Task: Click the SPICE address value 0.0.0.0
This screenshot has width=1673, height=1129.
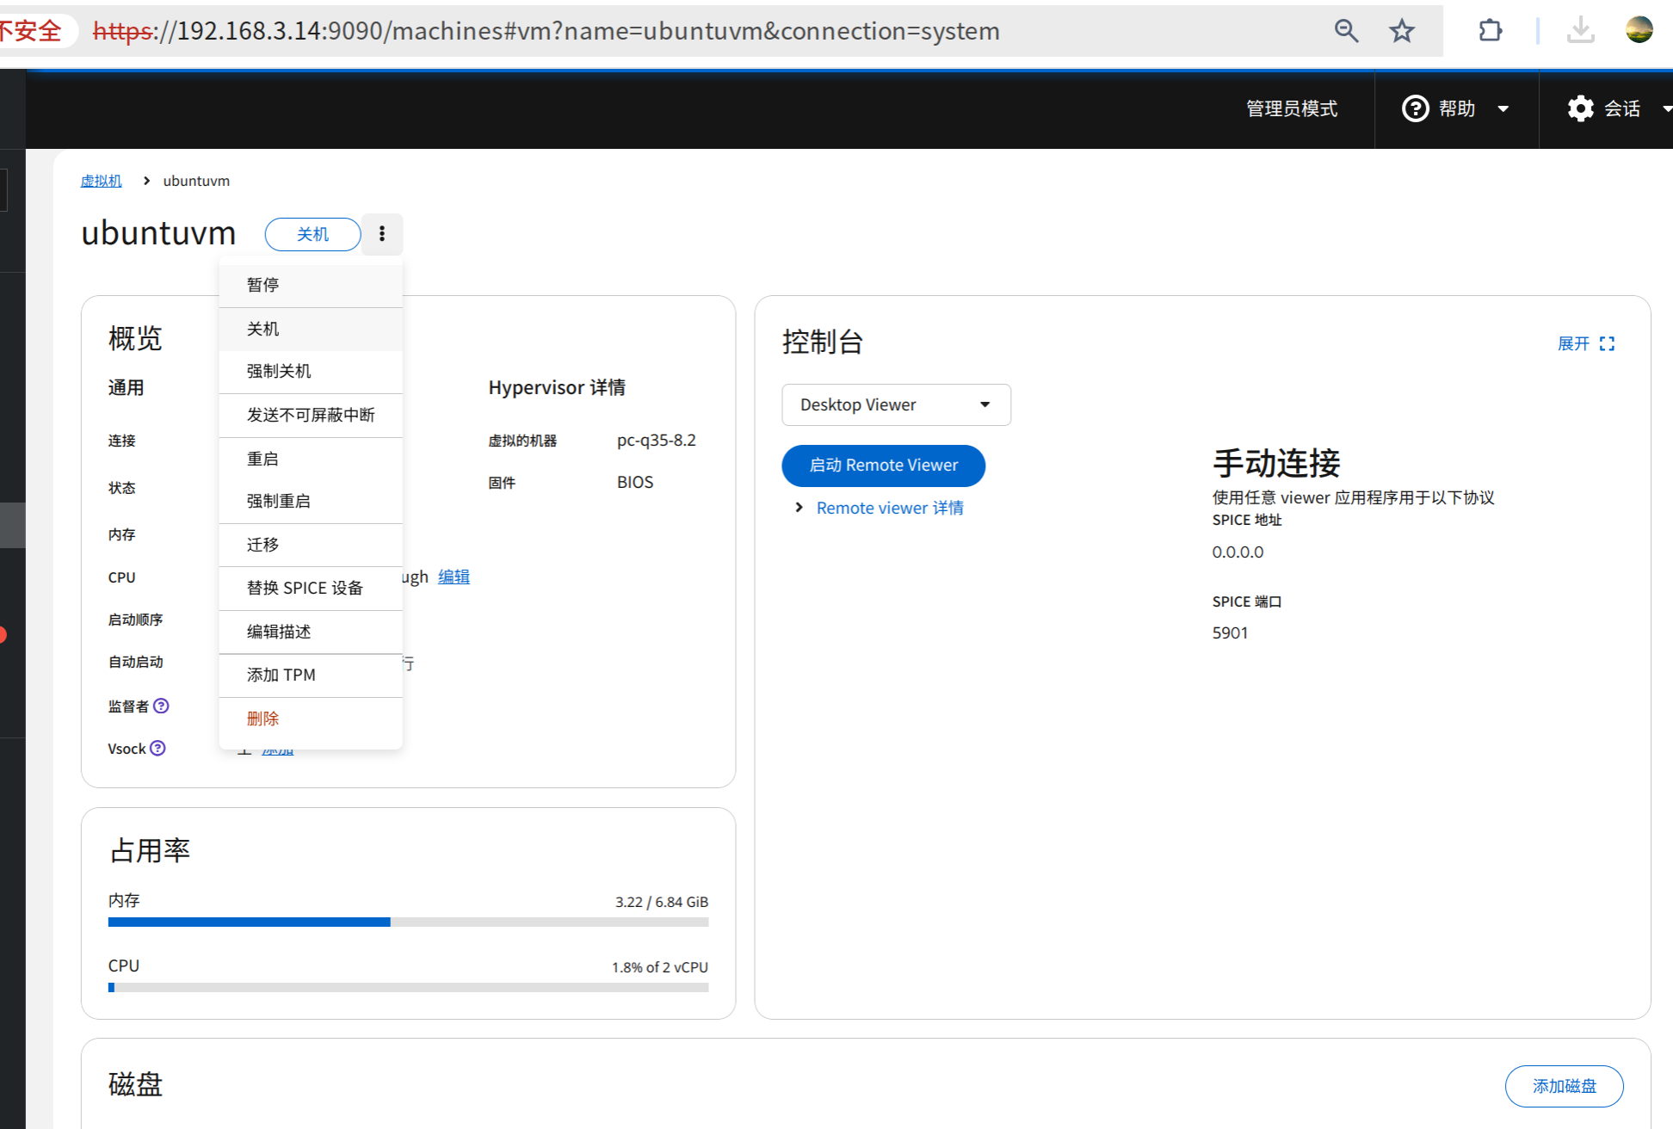Action: point(1238,552)
